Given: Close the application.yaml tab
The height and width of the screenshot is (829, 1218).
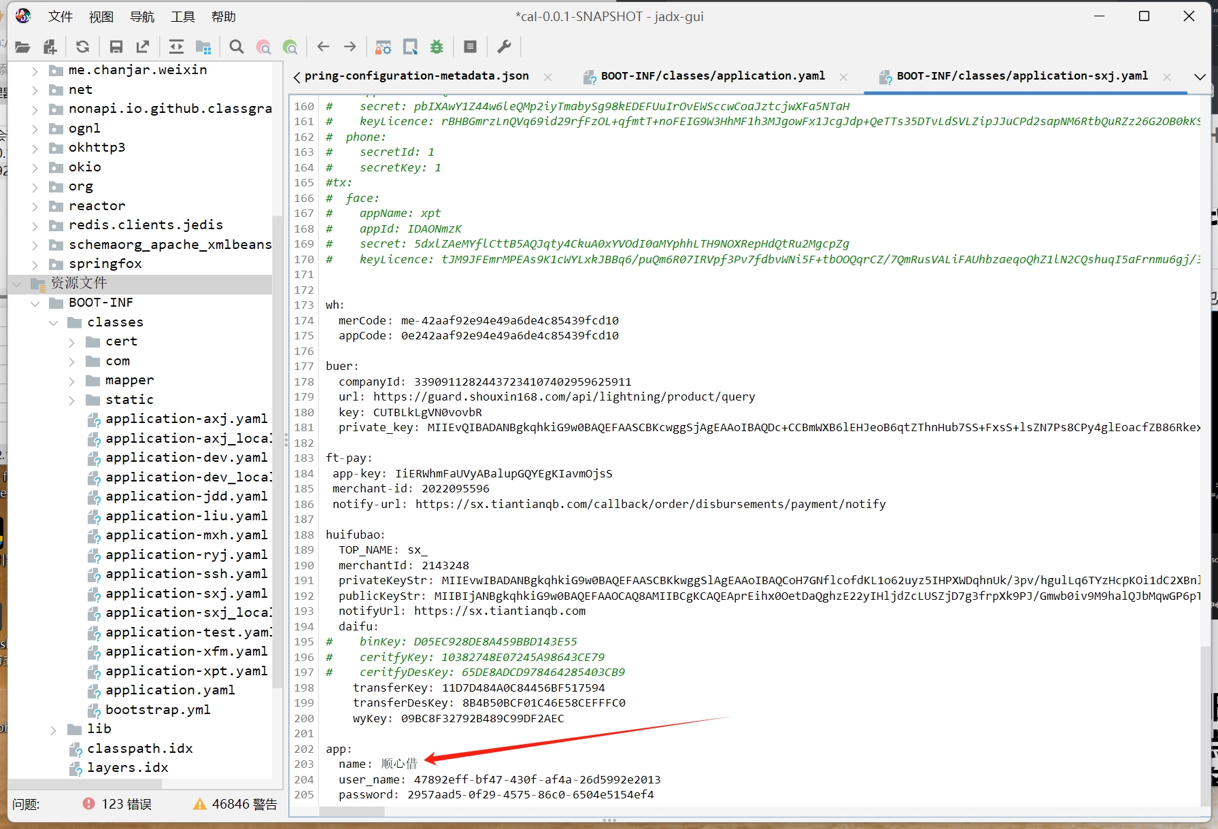Looking at the screenshot, I should (843, 77).
